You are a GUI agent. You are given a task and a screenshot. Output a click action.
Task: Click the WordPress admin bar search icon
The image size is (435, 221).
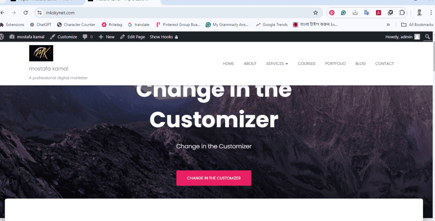tap(427, 37)
